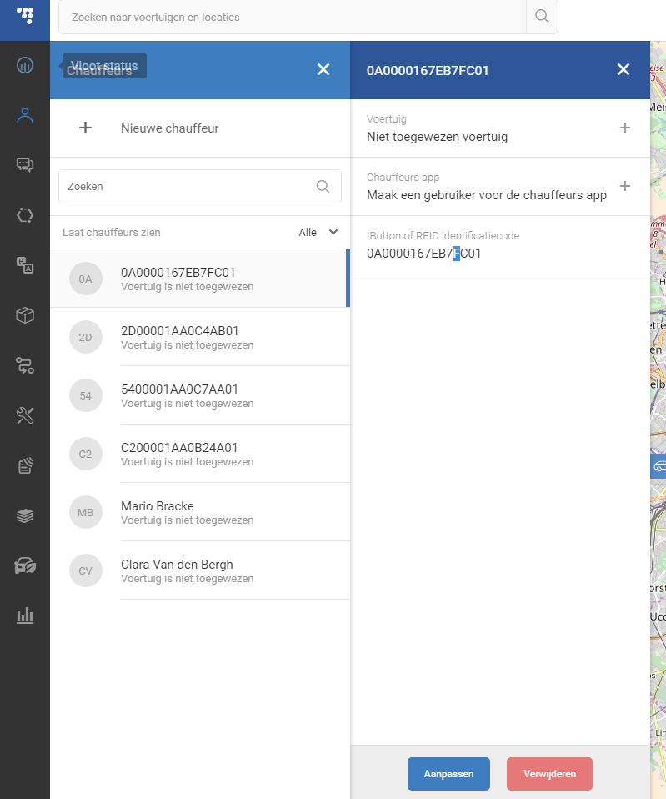Click the CV avatar circle

point(86,570)
